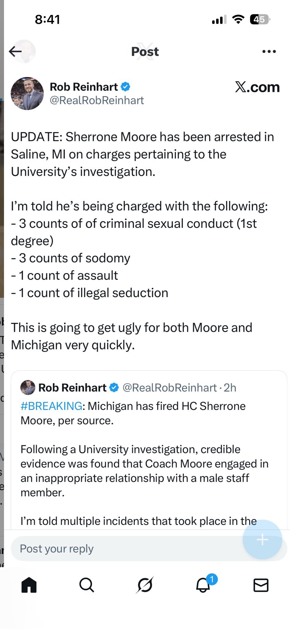The width and height of the screenshot is (290, 629).
Task: Tap the 8:41 clock in status bar
Action: coord(48,20)
